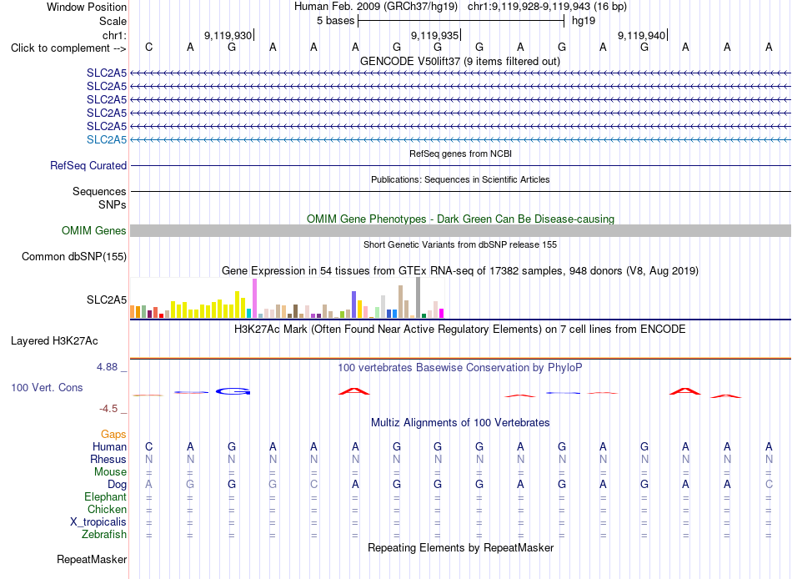Click the orange Gaps label
Screen dimensions: 792x579
tap(113, 435)
